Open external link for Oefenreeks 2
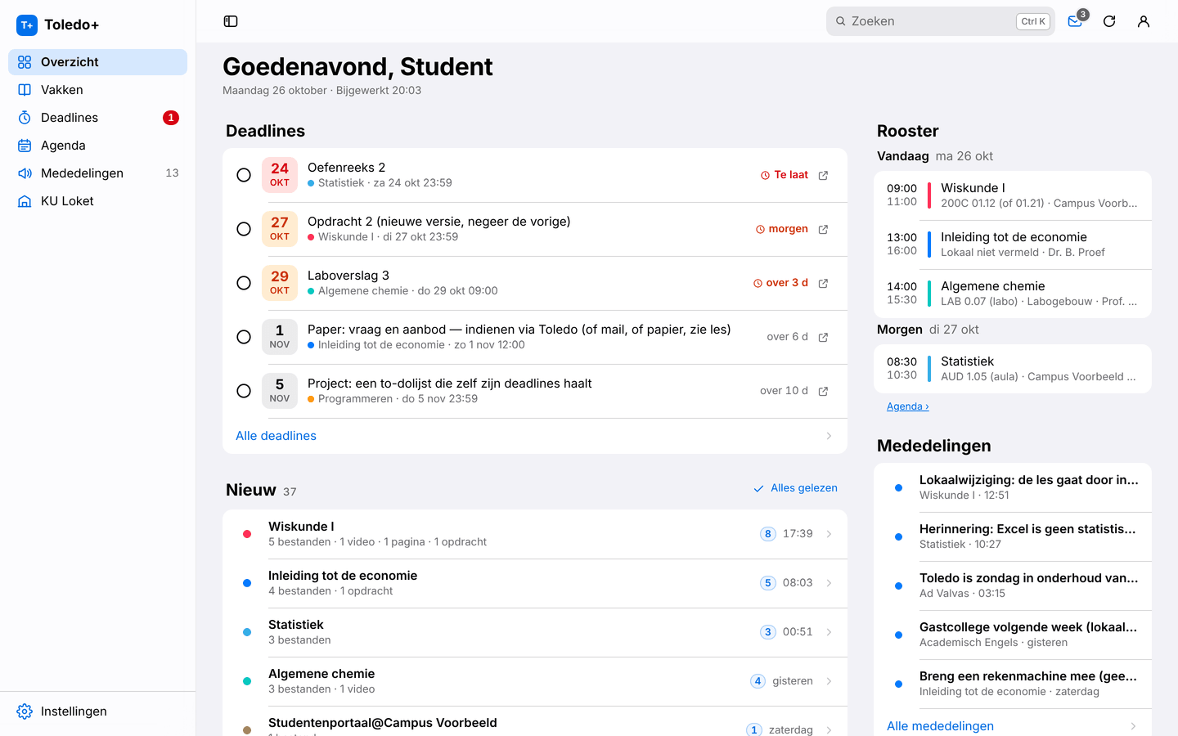The image size is (1178, 736). pos(824,175)
